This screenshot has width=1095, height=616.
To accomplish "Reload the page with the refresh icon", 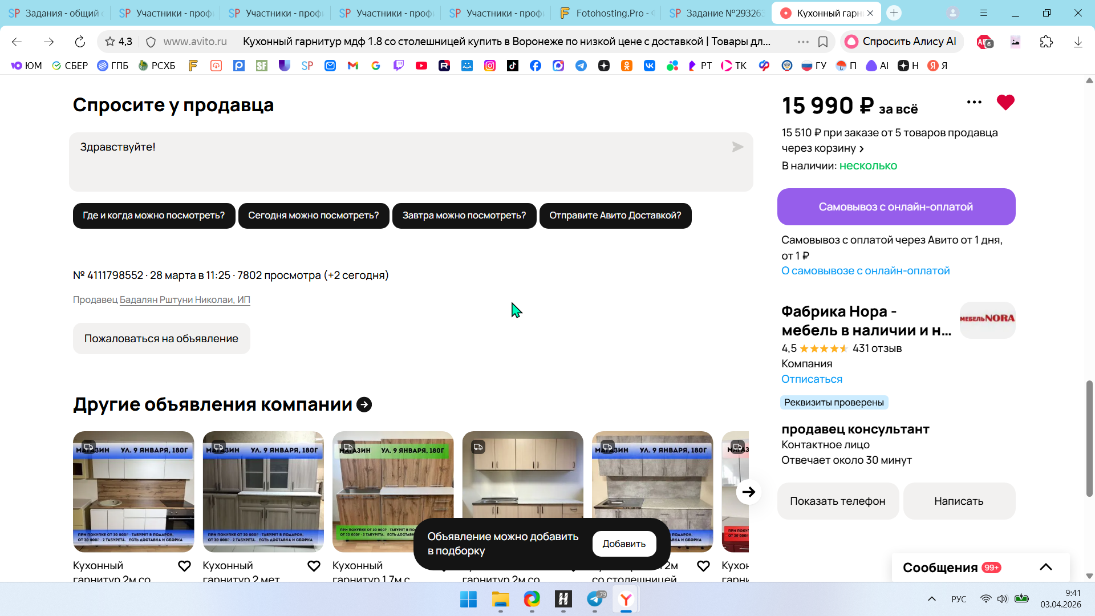I will pos(80,42).
